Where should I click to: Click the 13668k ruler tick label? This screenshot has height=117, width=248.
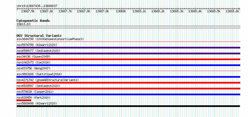pyautogui.click(x=121, y=11)
